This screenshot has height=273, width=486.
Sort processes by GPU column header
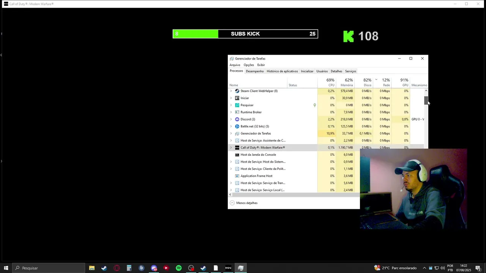[x=401, y=82]
